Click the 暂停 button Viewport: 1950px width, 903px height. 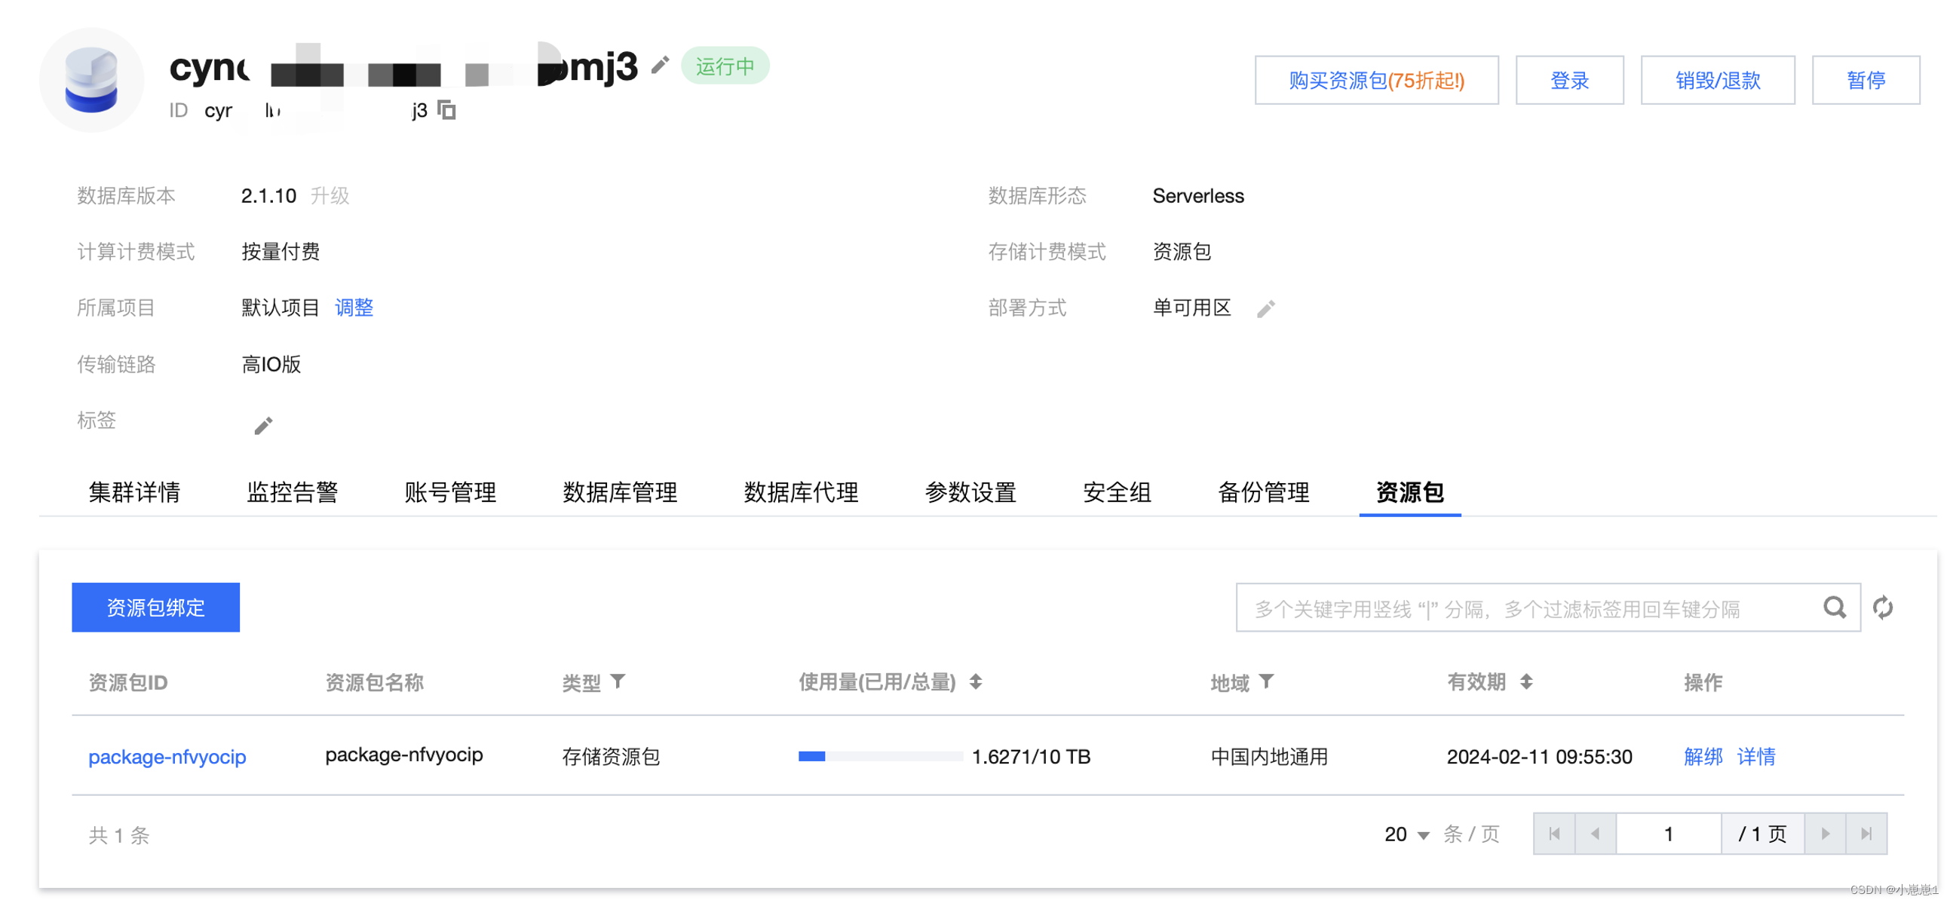pos(1866,79)
